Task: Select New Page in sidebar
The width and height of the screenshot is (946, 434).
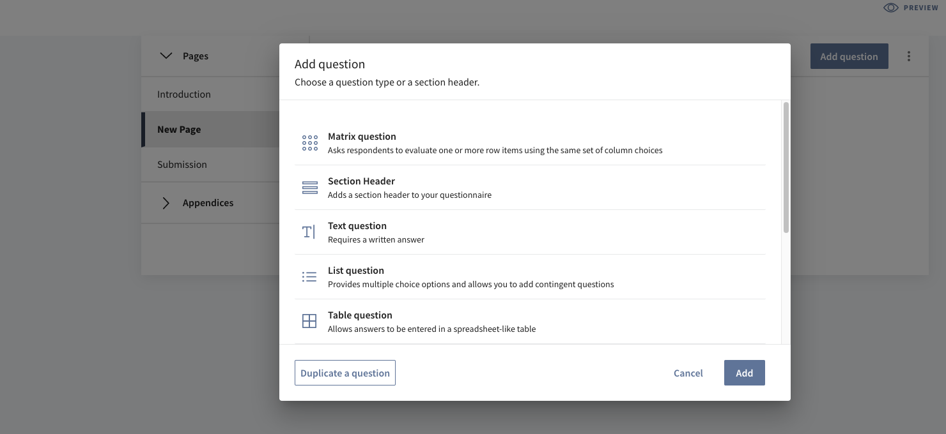Action: pos(179,130)
